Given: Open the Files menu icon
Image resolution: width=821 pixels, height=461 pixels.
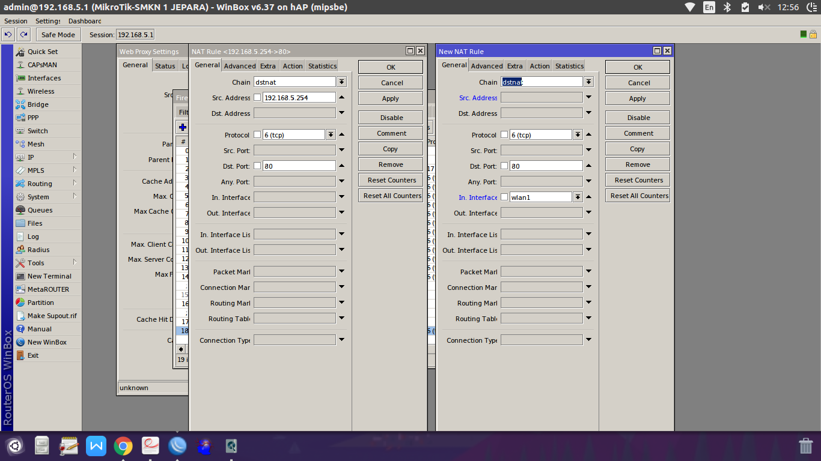Looking at the screenshot, I should tap(20, 223).
